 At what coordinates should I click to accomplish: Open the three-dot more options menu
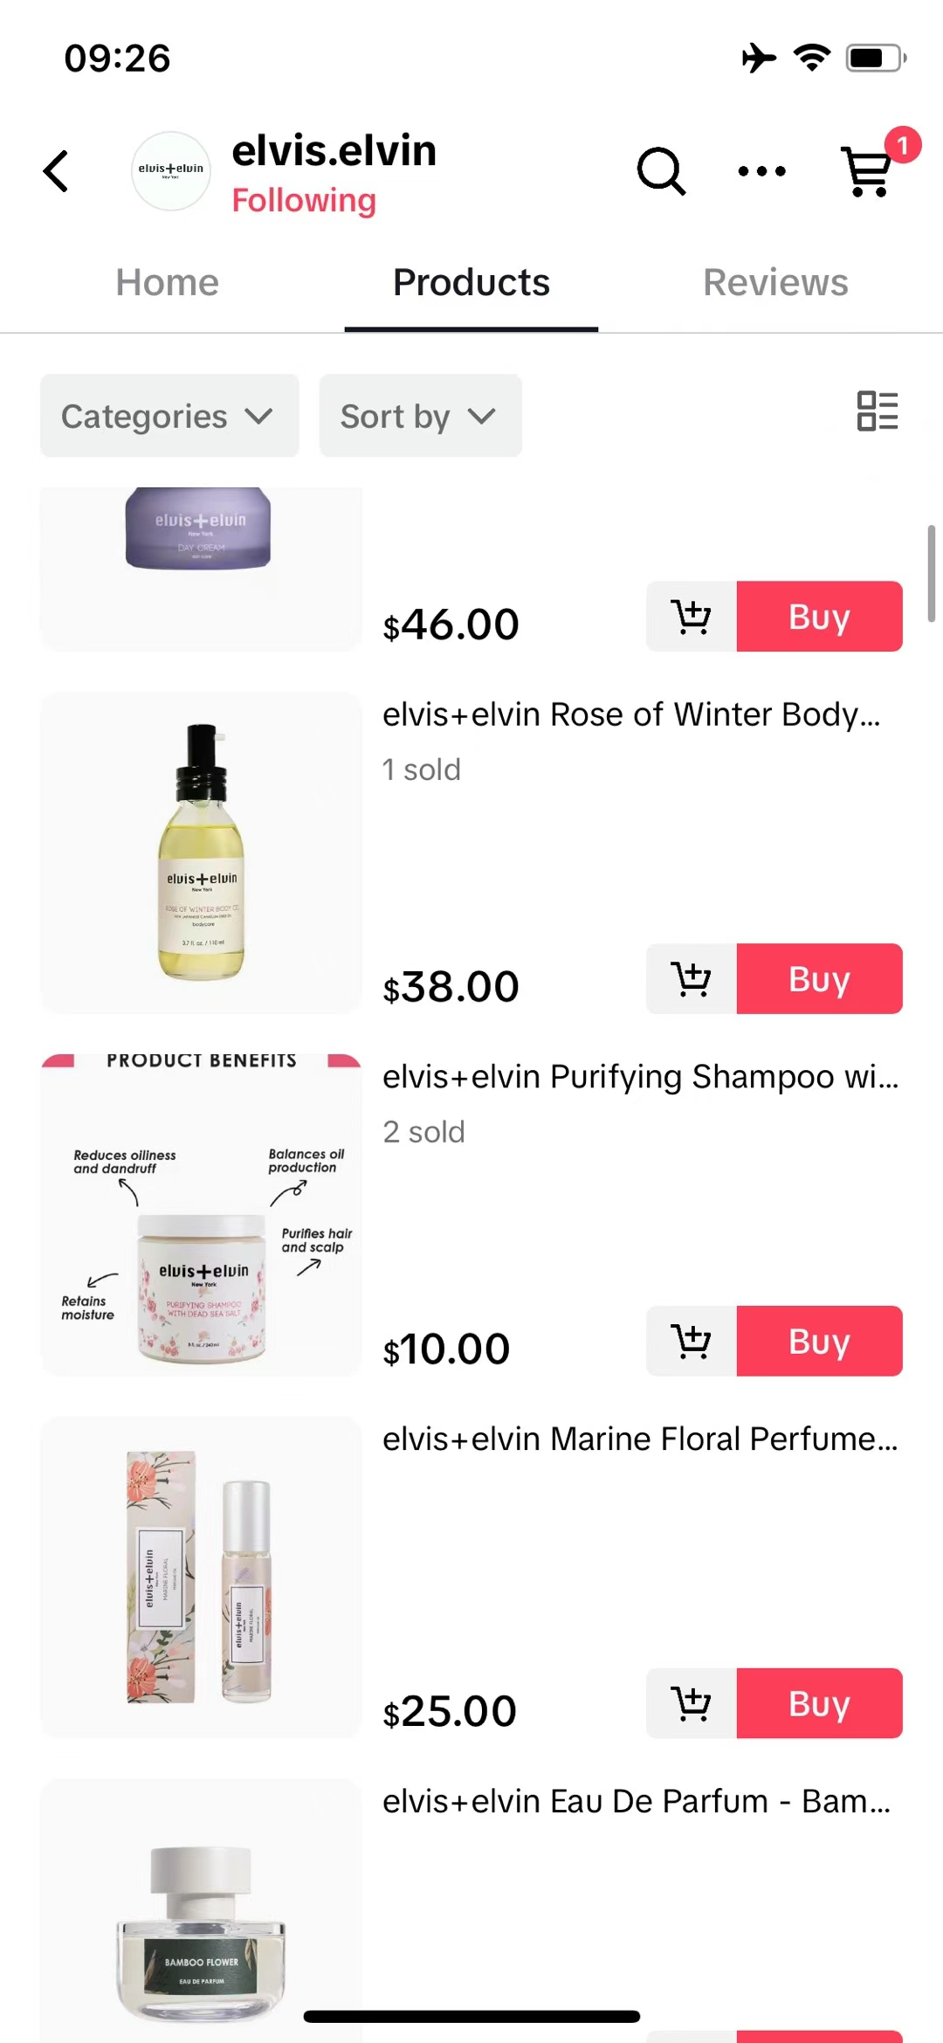tap(761, 171)
